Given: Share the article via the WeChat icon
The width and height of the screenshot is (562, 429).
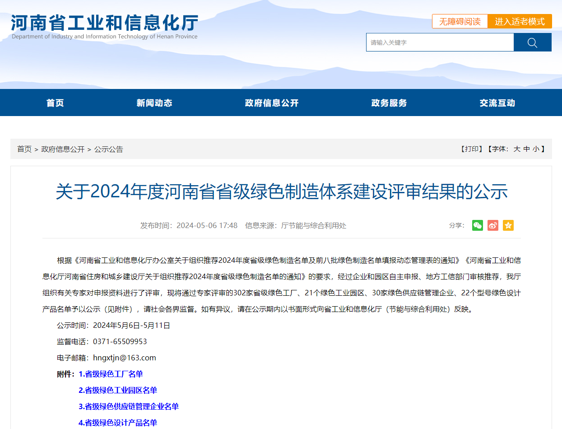Looking at the screenshot, I should point(477,225).
